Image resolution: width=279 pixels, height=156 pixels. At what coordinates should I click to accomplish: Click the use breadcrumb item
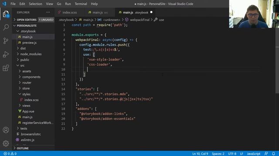[161, 20]
